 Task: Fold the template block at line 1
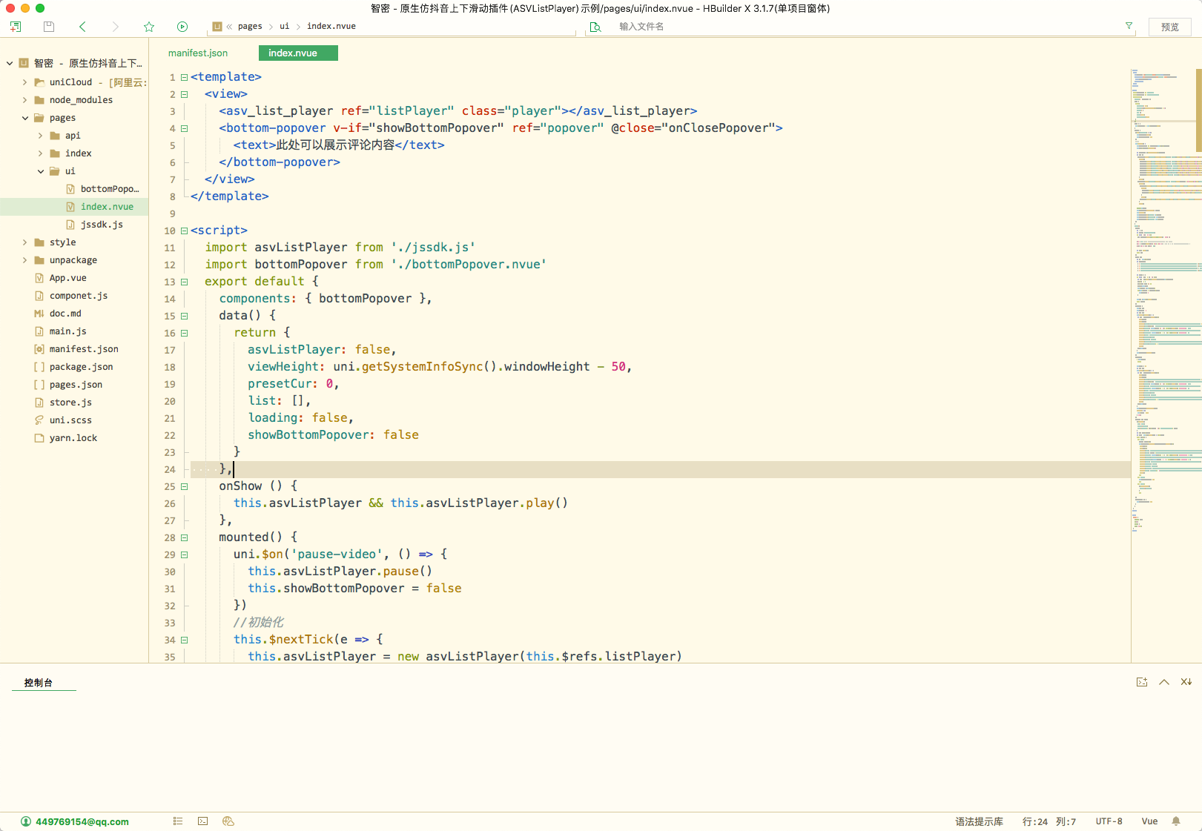pos(184,77)
